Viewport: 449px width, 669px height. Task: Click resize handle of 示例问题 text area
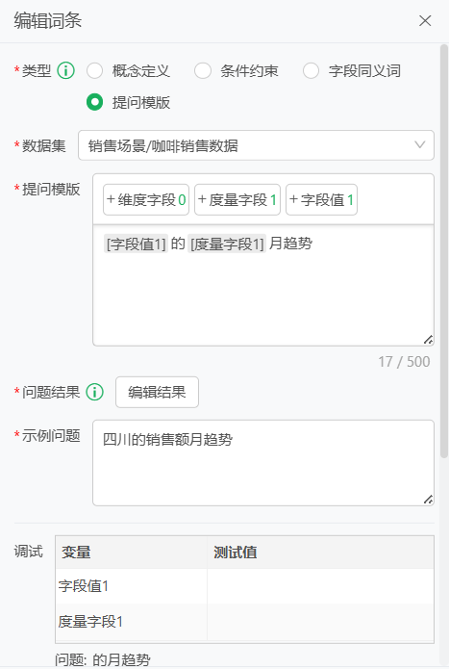point(428,500)
